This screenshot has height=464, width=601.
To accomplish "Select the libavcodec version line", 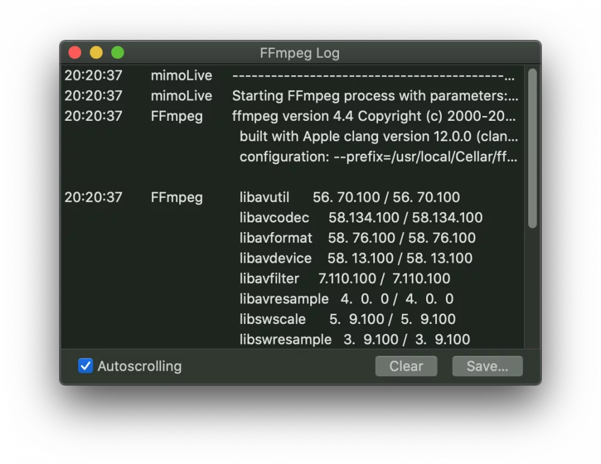I will point(361,218).
